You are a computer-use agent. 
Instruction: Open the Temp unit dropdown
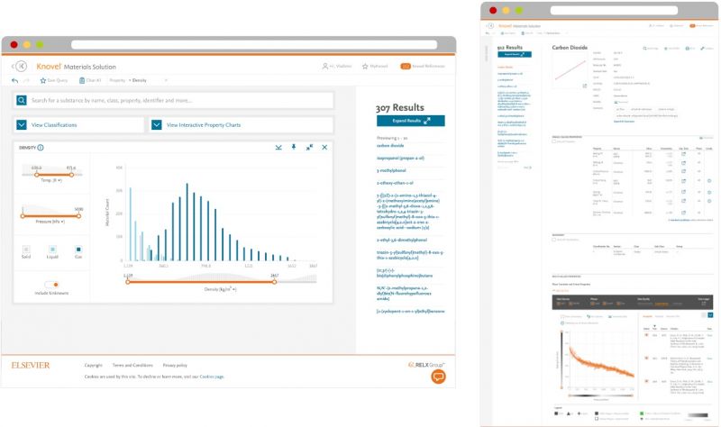pyautogui.click(x=51, y=180)
